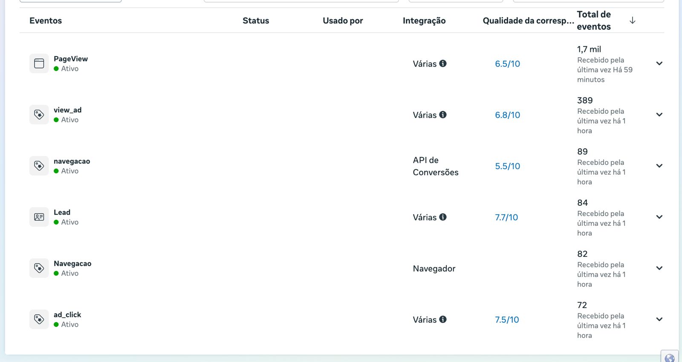The width and height of the screenshot is (682, 362).
Task: Open the 6.8/10 match quality link
Action: (x=507, y=115)
